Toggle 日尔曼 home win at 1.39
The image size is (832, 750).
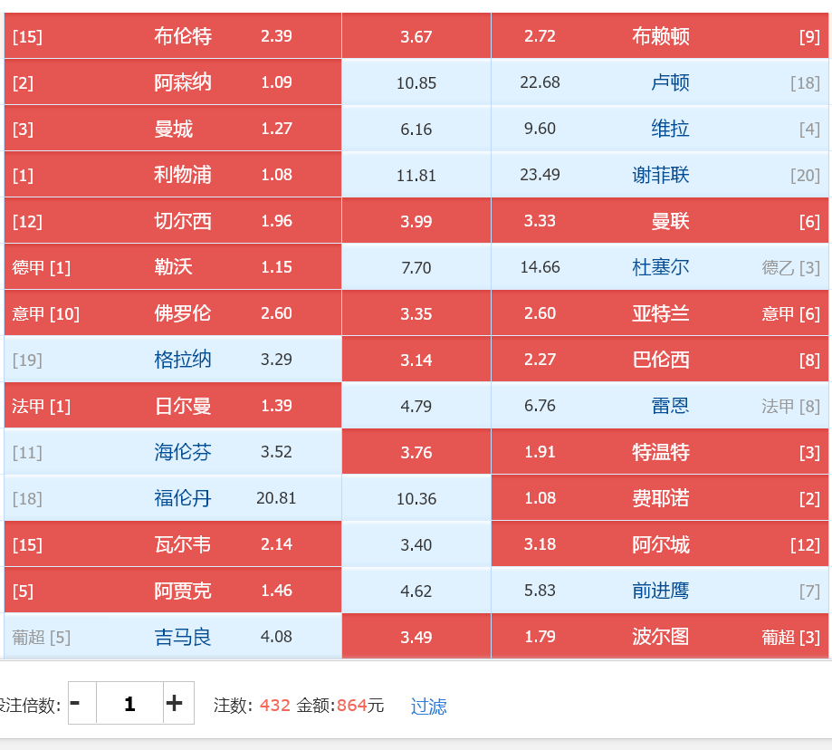pos(172,405)
